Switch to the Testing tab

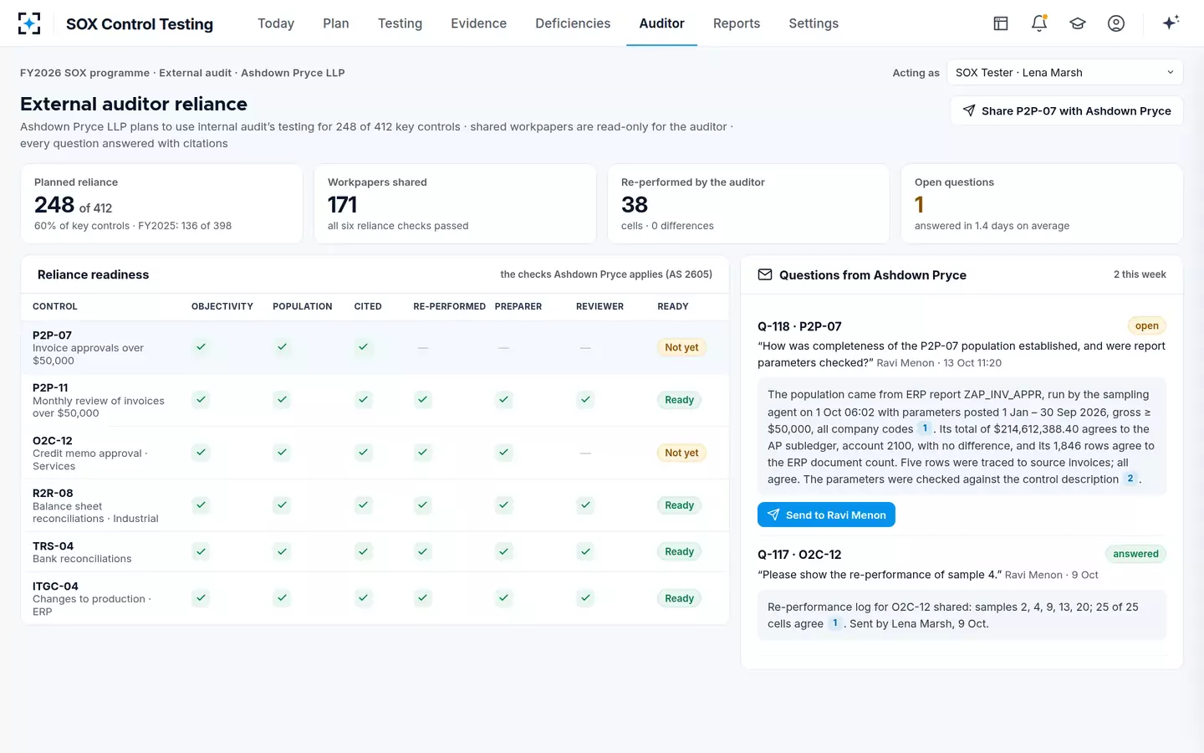(x=400, y=23)
